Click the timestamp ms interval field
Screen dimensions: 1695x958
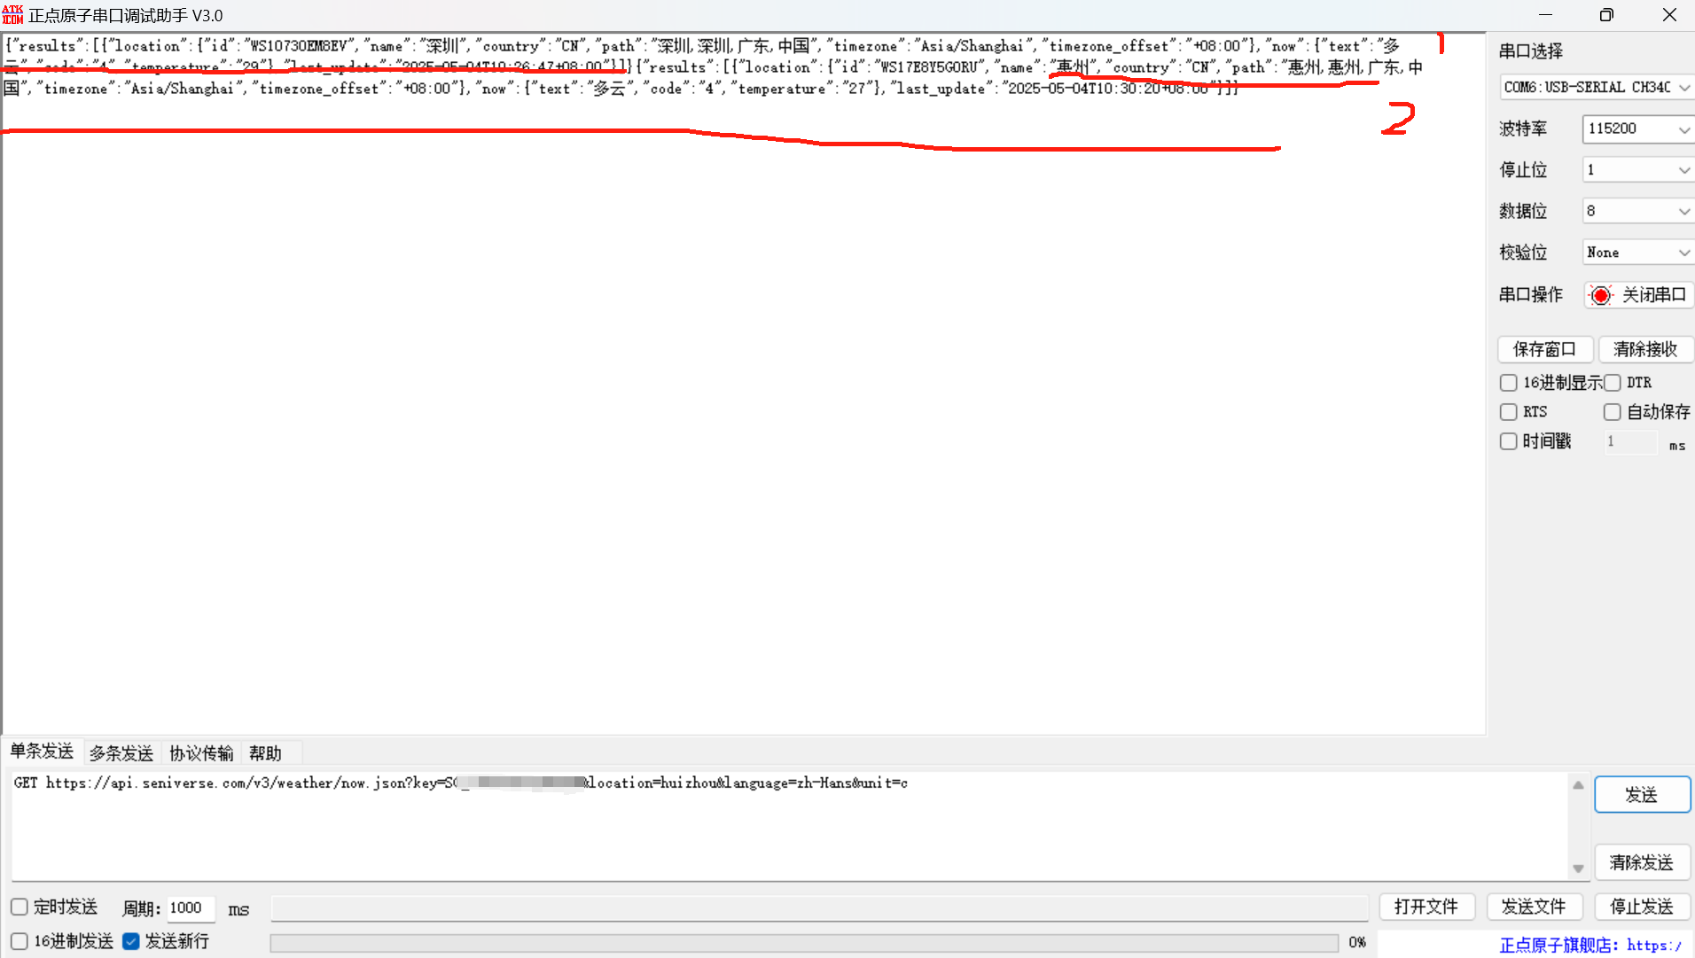click(1630, 441)
